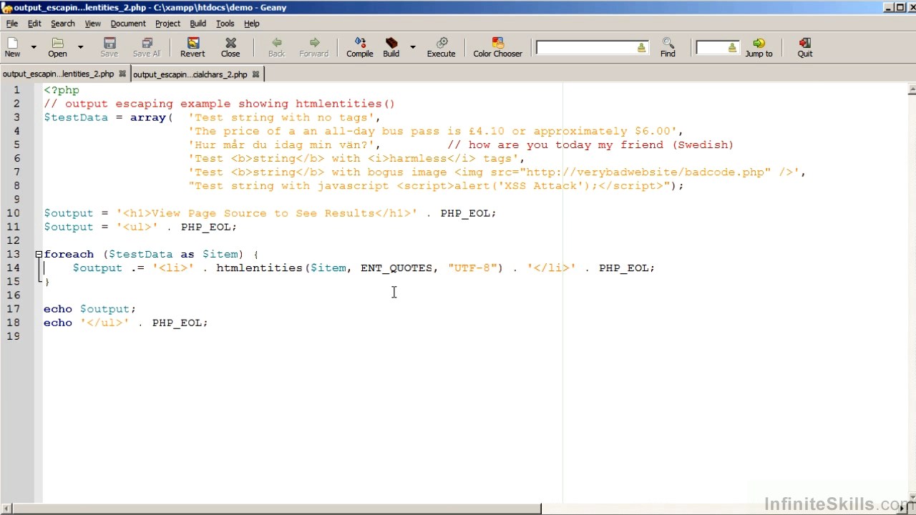
Task: Click the $testData variable on line 3
Action: (76, 117)
